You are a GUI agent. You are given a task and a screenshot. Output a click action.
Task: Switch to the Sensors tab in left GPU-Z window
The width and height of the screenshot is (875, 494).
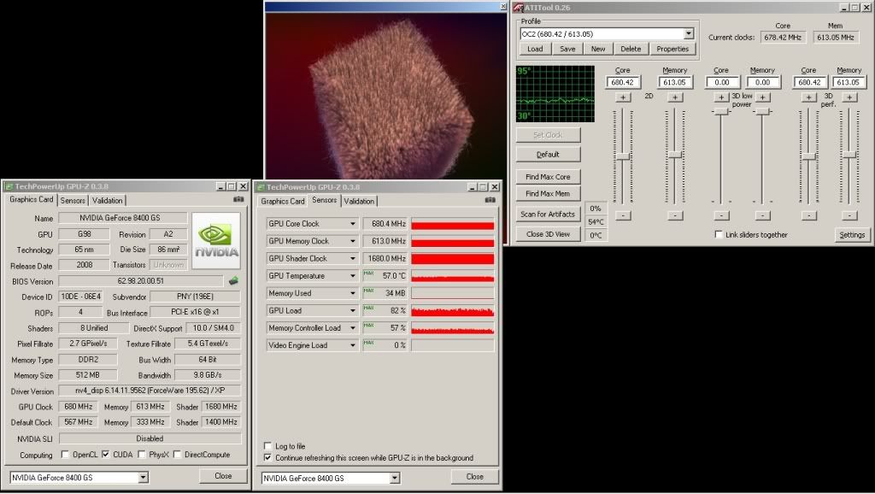tap(73, 200)
